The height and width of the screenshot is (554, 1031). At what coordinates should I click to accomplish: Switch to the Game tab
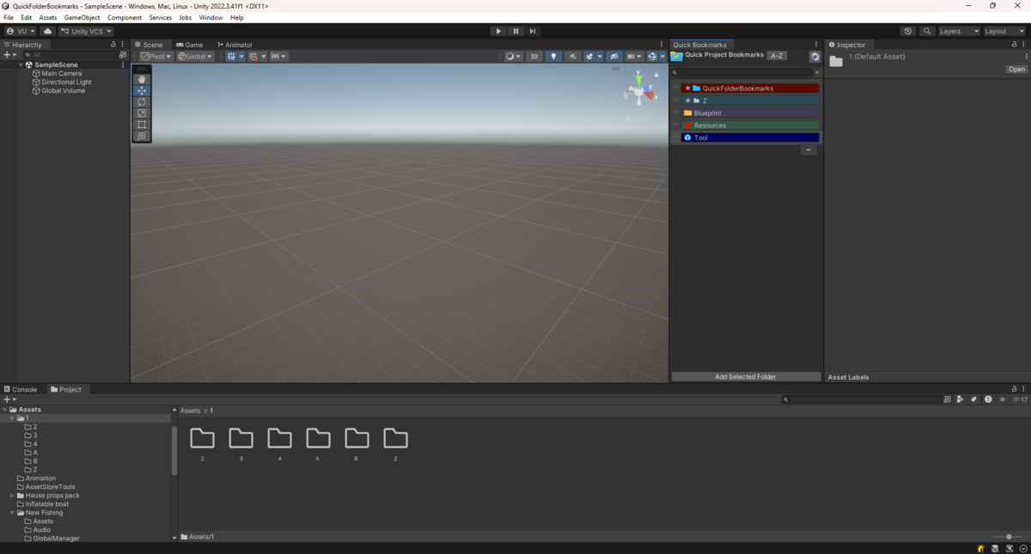(189, 45)
